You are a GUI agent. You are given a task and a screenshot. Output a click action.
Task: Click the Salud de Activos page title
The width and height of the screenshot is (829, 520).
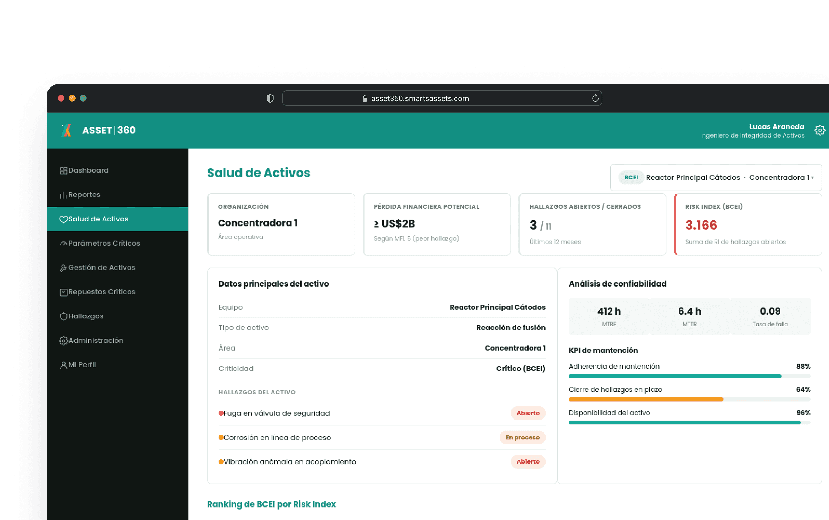click(259, 173)
